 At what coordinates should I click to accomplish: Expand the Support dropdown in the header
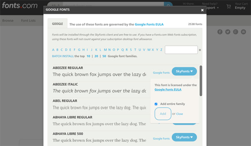pos(212,8)
